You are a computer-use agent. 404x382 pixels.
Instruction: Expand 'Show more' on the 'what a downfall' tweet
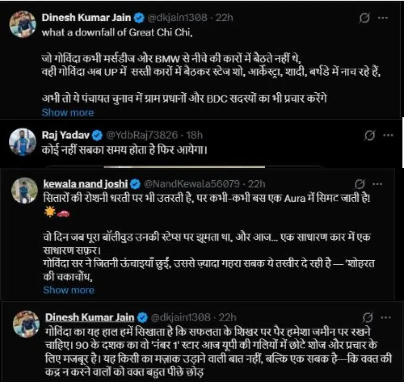click(x=68, y=112)
